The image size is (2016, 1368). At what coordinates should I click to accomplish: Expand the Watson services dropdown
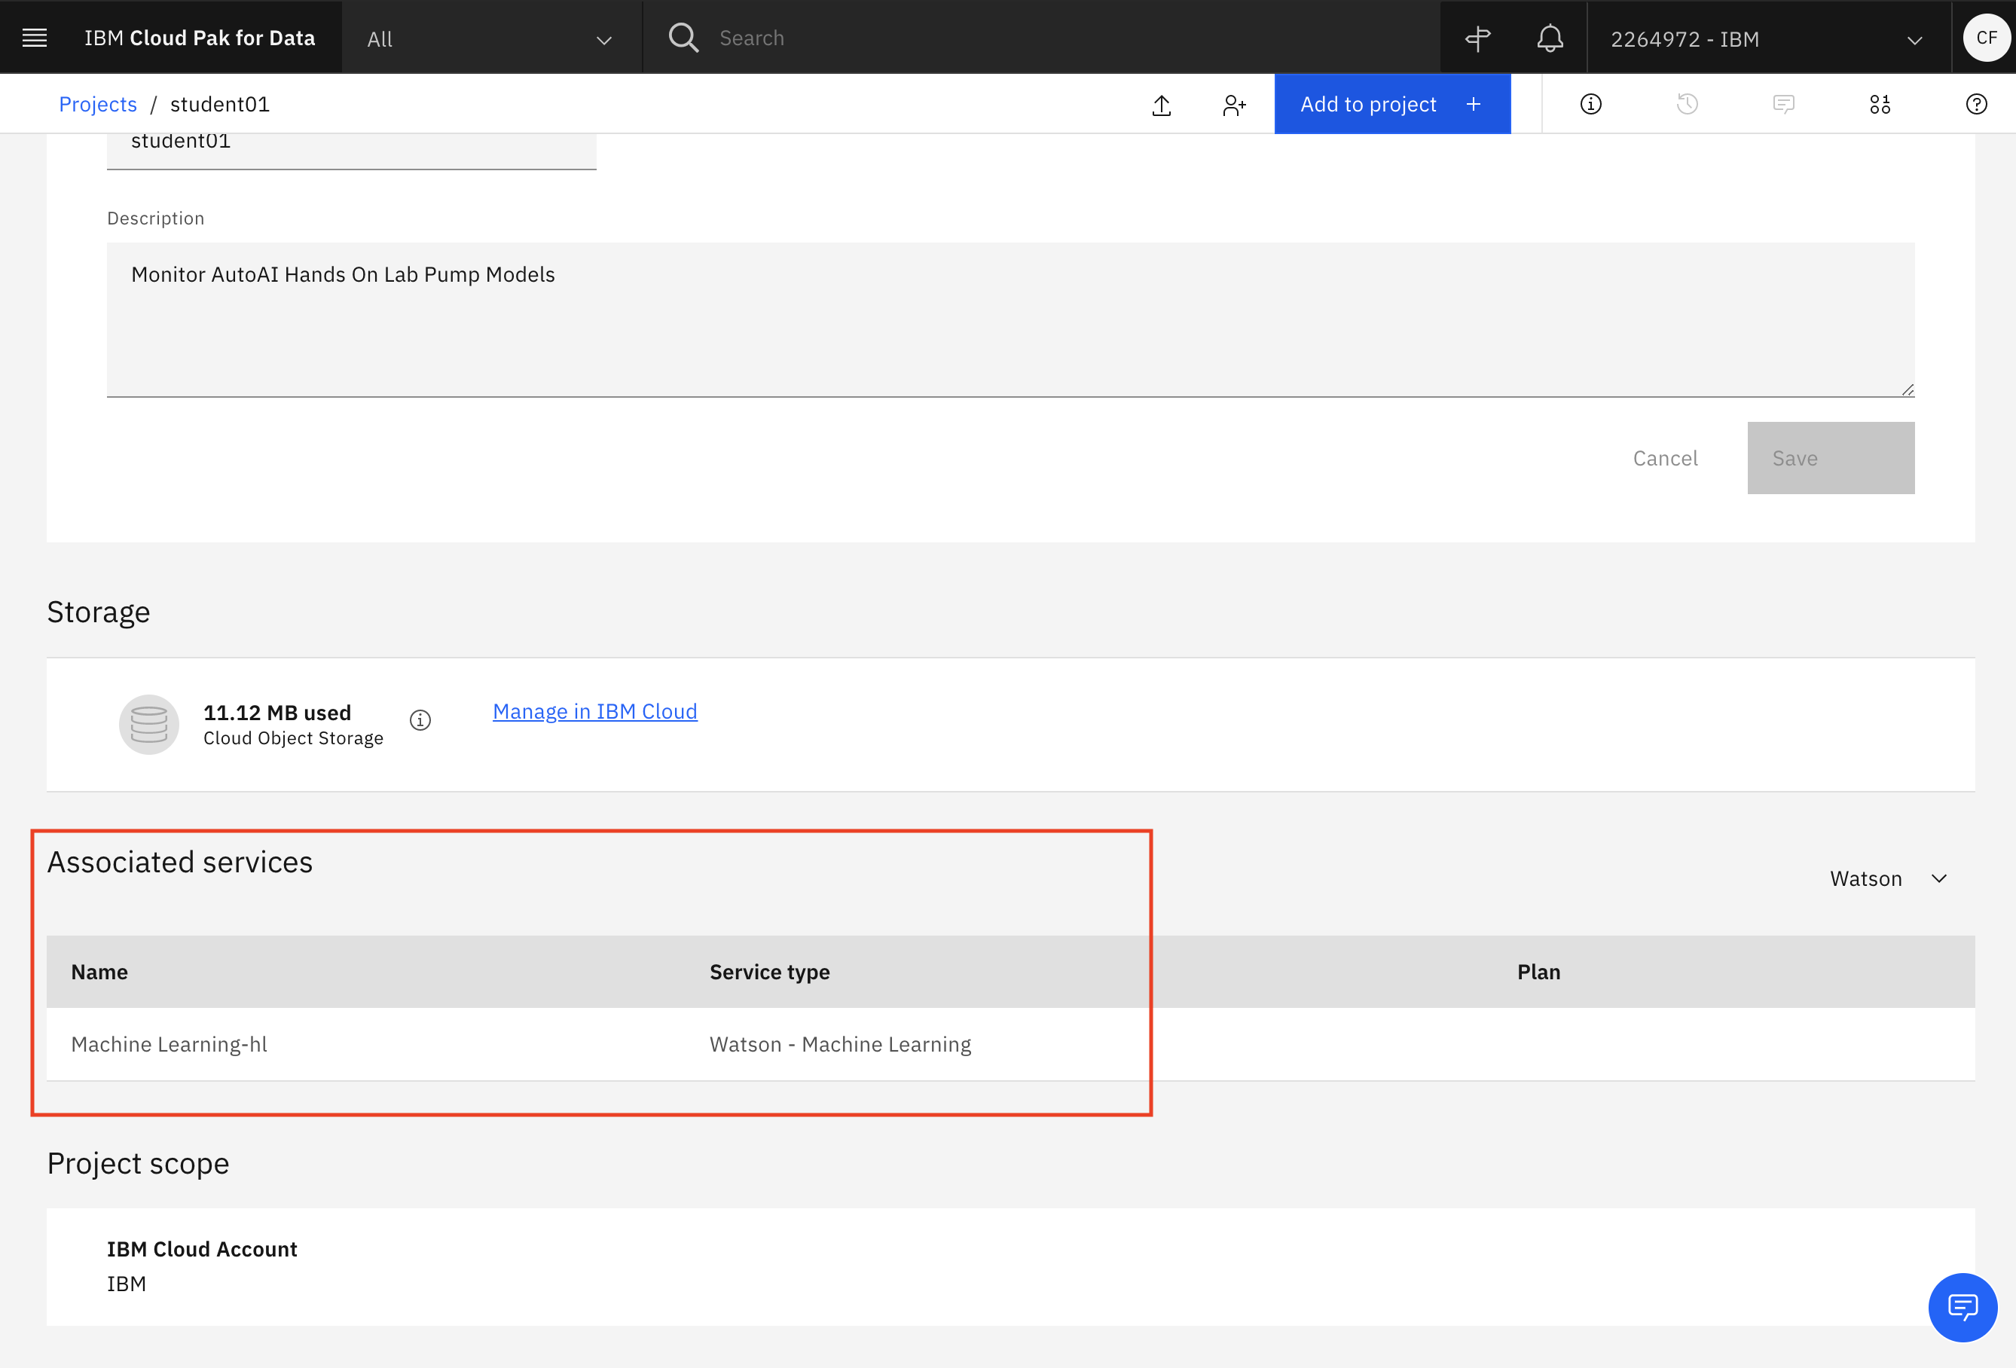tap(1892, 878)
